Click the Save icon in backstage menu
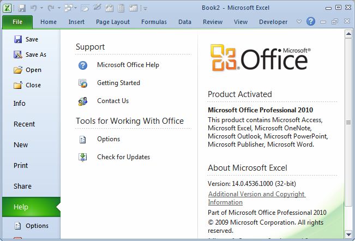The image size is (355, 241). click(18, 39)
